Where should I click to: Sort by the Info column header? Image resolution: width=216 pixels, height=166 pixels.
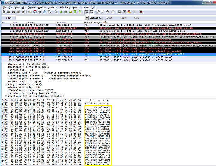105,22
